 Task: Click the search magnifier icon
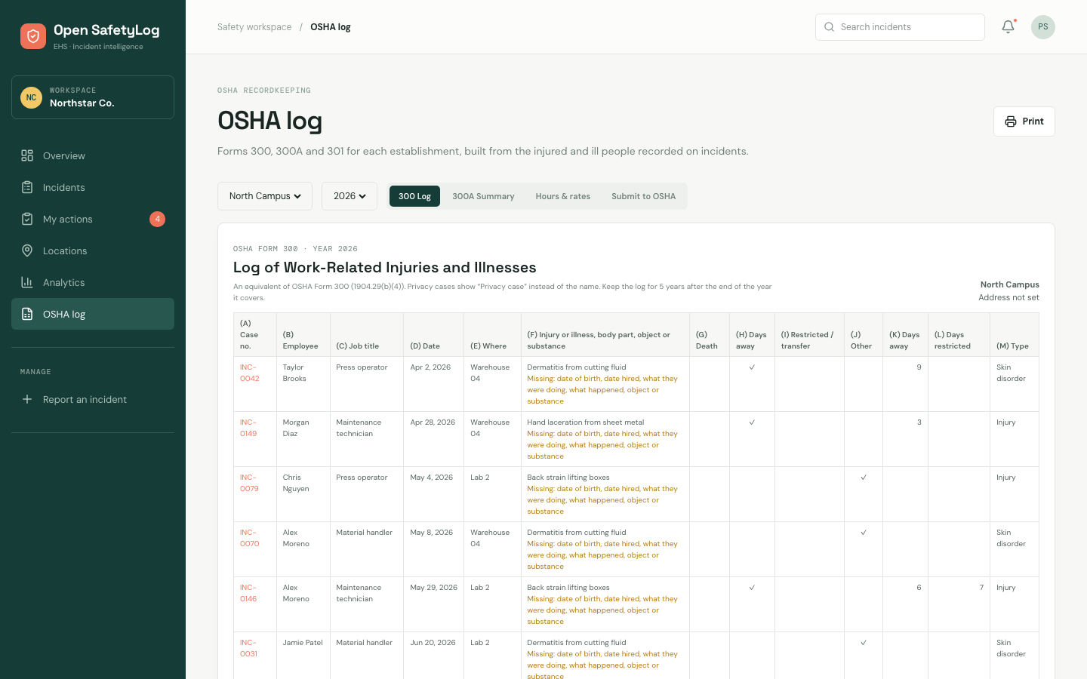point(830,27)
